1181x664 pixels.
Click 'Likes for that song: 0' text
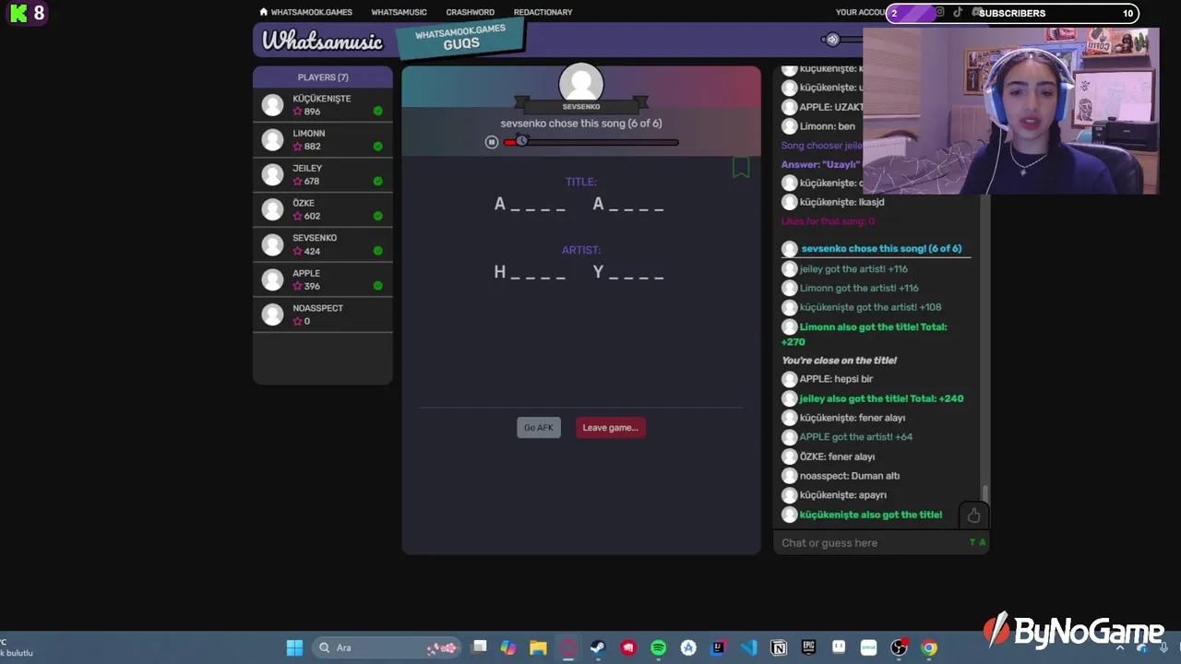(x=828, y=221)
